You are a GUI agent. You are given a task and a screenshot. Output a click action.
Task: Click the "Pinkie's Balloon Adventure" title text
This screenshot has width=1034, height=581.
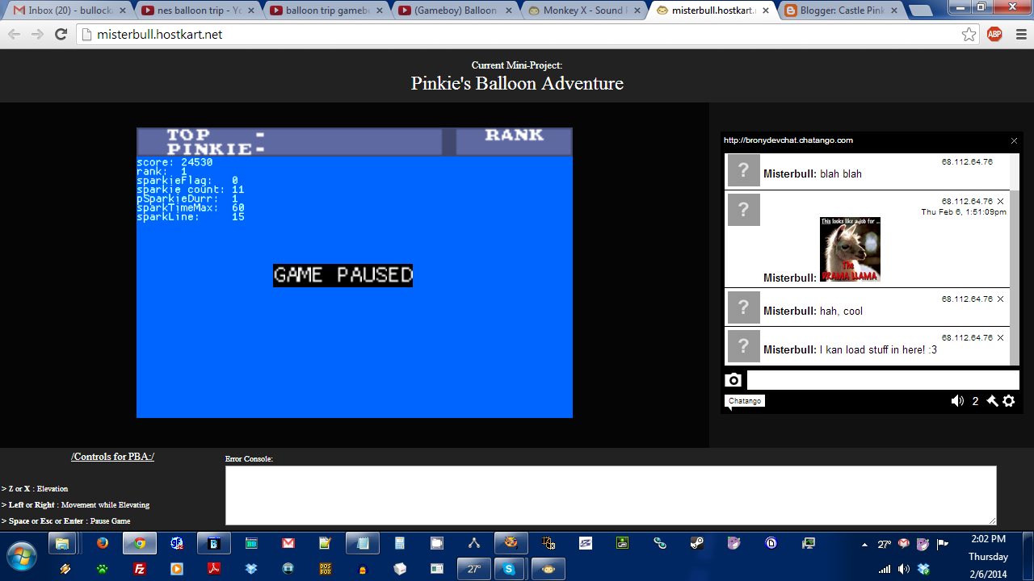pyautogui.click(x=517, y=83)
